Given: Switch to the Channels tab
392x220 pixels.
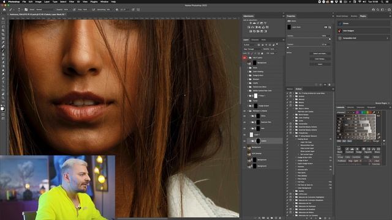Looking at the screenshot, I should pyautogui.click(x=255, y=40).
